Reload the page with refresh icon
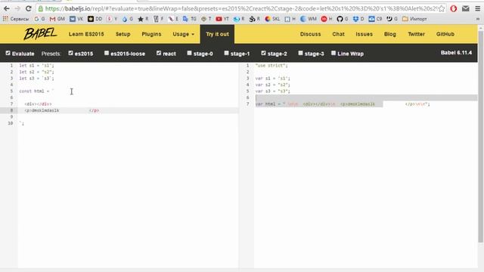 tap(29, 8)
